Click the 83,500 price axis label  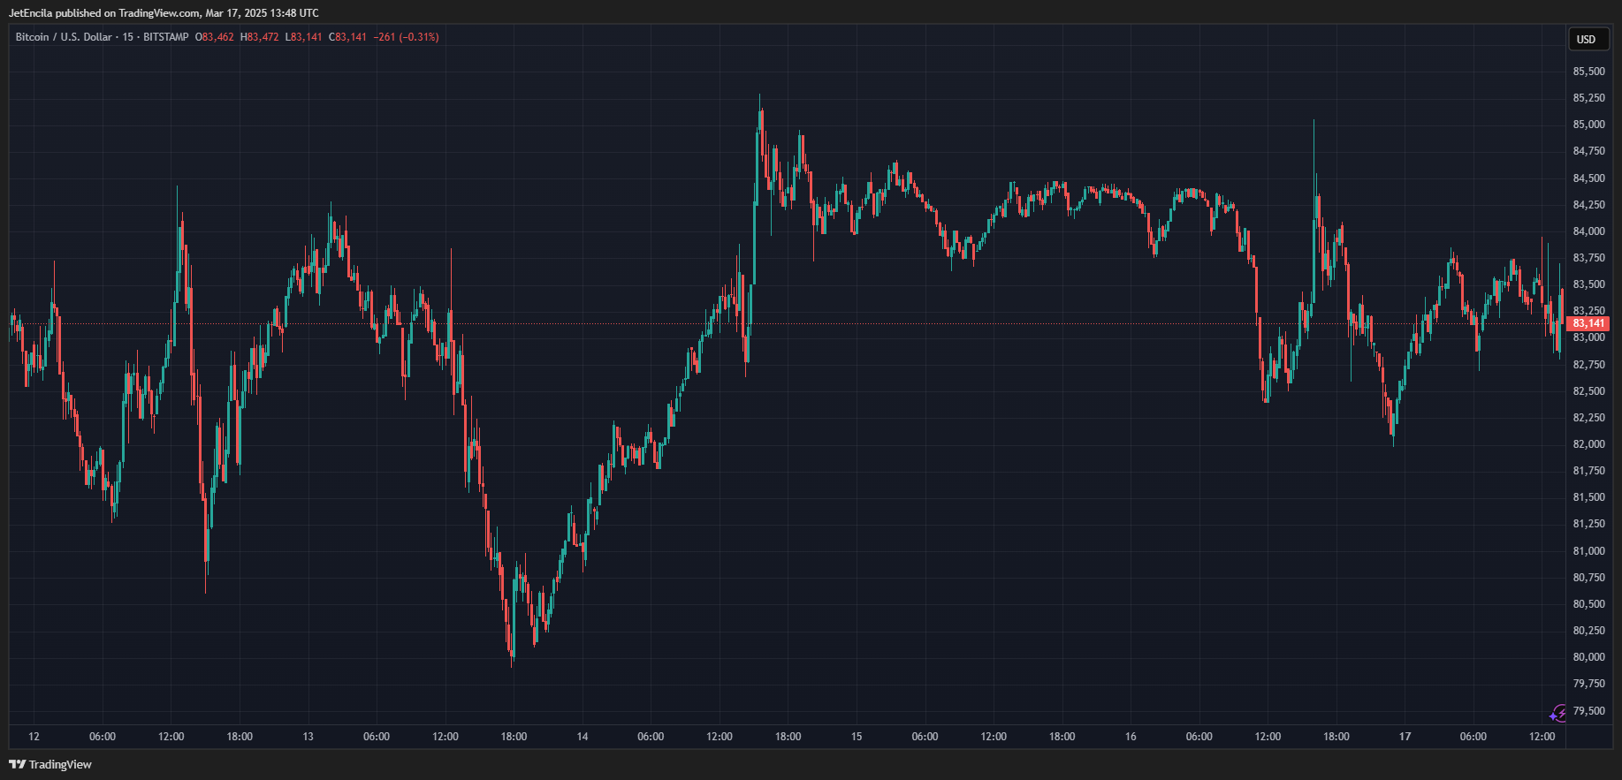[x=1588, y=284]
